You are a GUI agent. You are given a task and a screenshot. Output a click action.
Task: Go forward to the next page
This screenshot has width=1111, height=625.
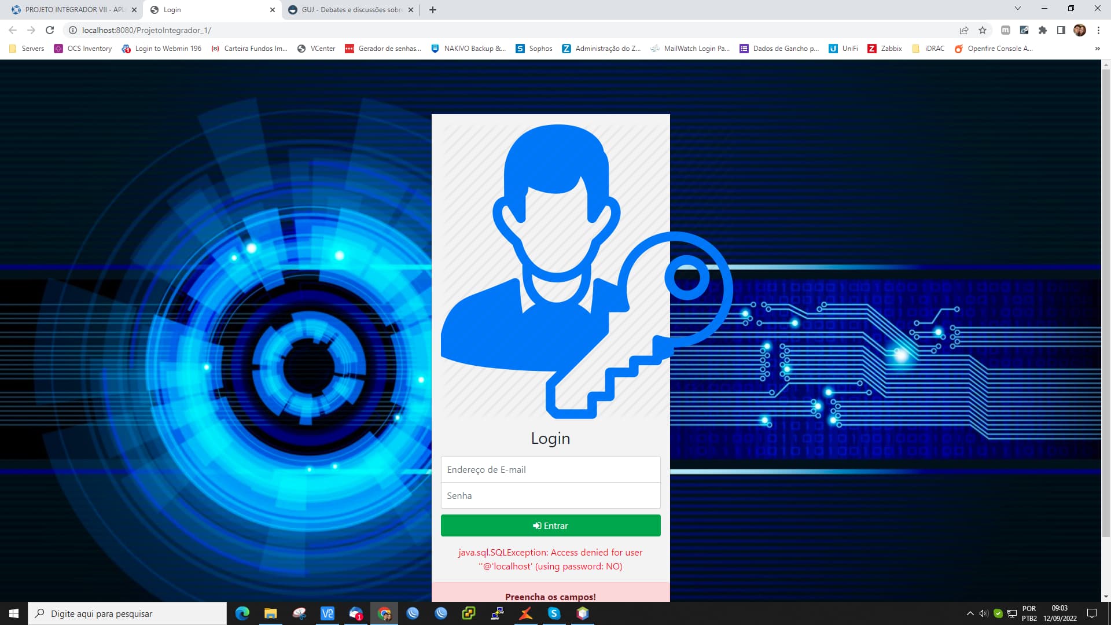point(31,30)
